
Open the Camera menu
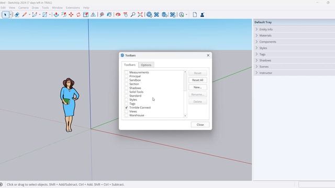(x=23, y=8)
